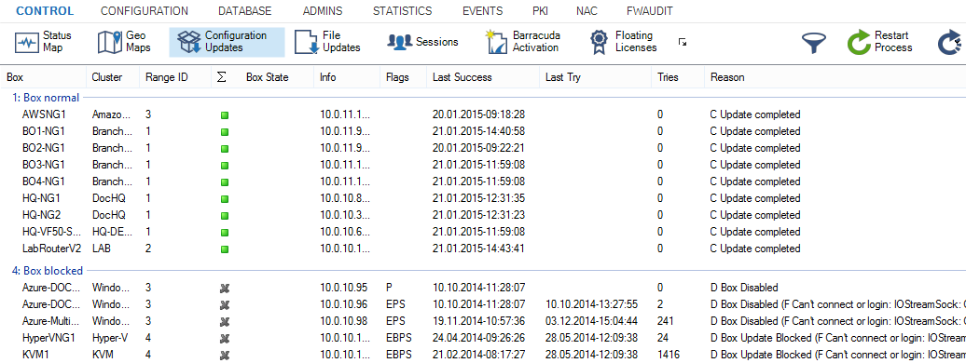Select the HQ-NG1 box row
The height and width of the screenshot is (363, 966).
483,198
